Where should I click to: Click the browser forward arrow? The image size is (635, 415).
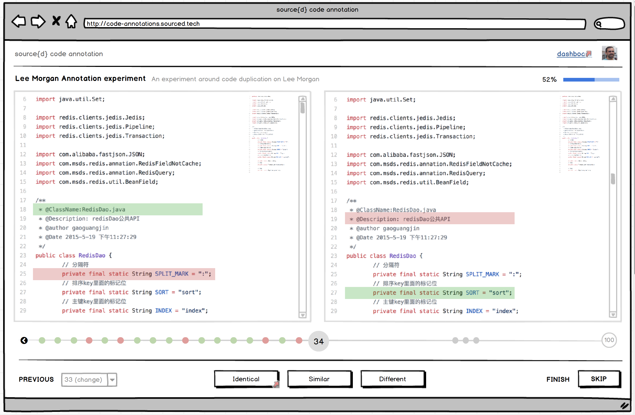[38, 22]
